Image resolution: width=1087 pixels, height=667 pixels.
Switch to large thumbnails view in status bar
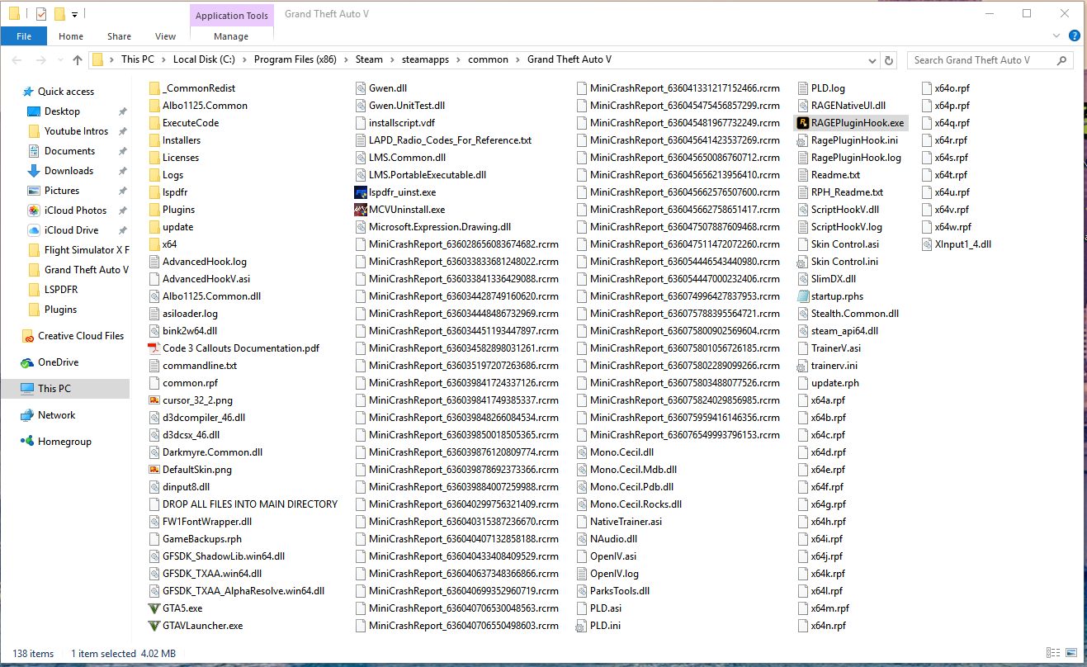[1070, 654]
